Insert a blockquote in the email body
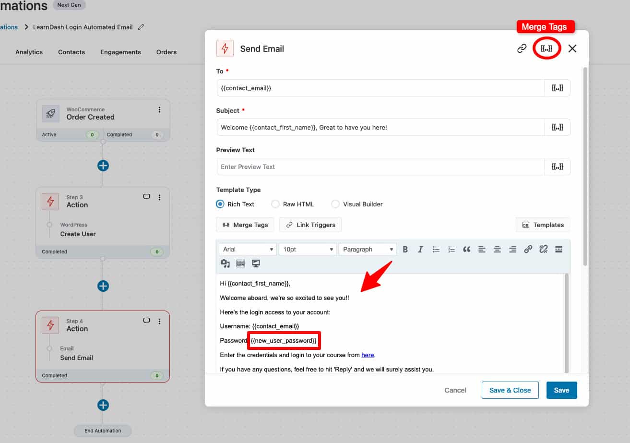 click(466, 249)
